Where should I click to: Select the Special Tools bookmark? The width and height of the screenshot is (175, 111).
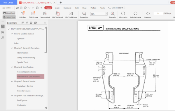coord(23,62)
